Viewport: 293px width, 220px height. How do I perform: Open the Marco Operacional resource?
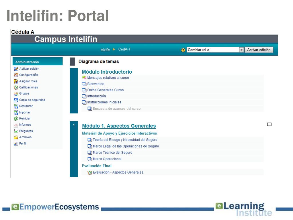pos(107,159)
